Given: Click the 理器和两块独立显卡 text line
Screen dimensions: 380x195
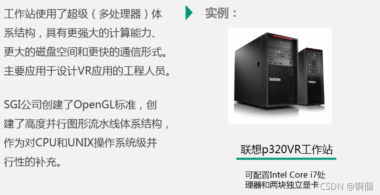Looking at the screenshot, I should pyautogui.click(x=282, y=185).
